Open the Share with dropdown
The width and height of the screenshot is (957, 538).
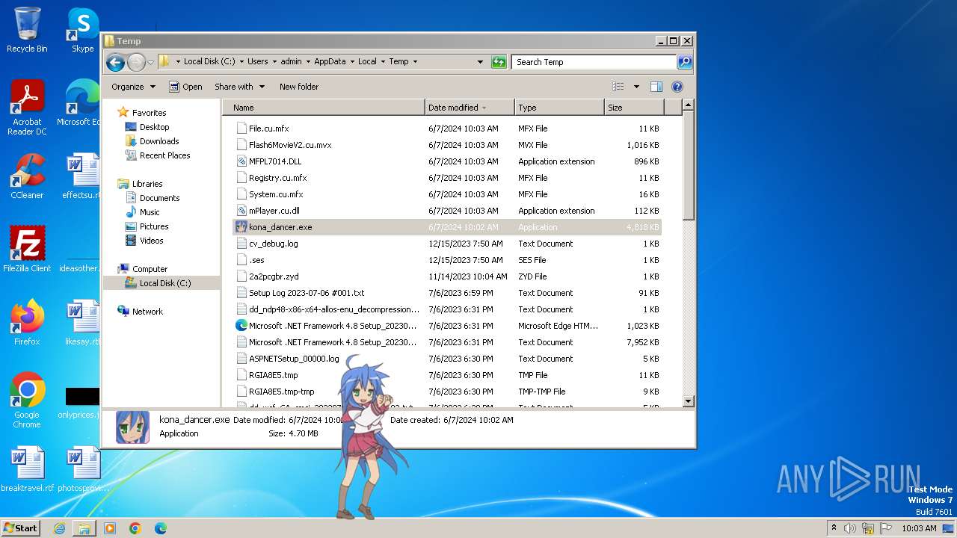(x=239, y=87)
